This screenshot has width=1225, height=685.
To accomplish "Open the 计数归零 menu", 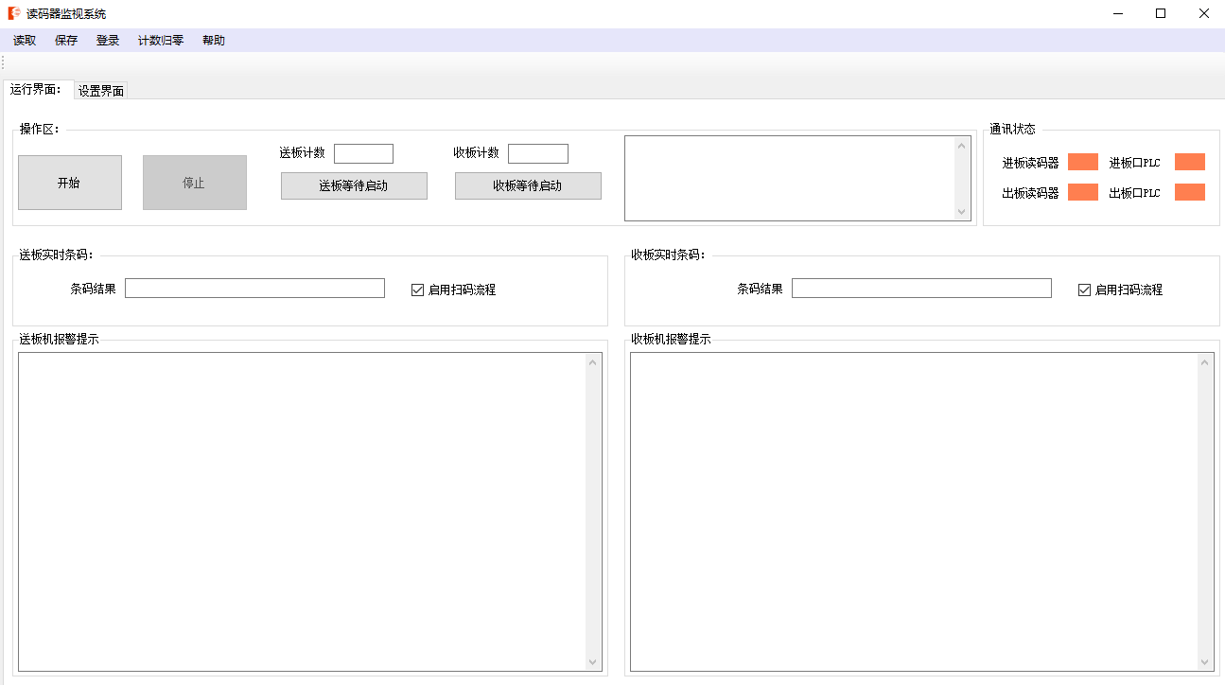I will [x=161, y=41].
